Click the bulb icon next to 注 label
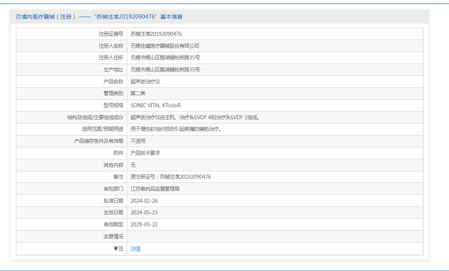This screenshot has width=449, height=271. (116, 248)
